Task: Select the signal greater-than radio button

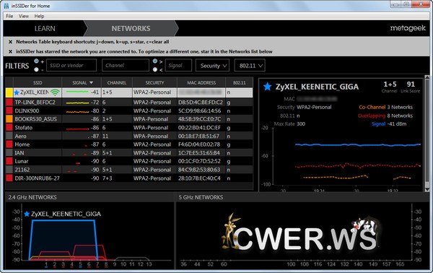Action: click(x=155, y=61)
